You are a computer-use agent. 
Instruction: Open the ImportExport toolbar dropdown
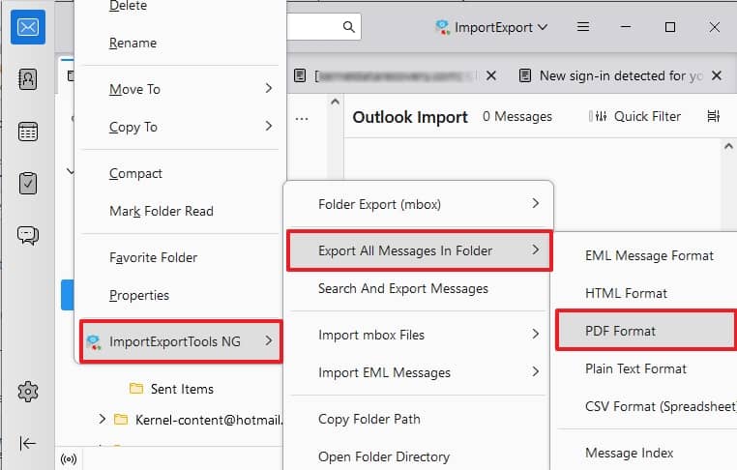tap(491, 27)
